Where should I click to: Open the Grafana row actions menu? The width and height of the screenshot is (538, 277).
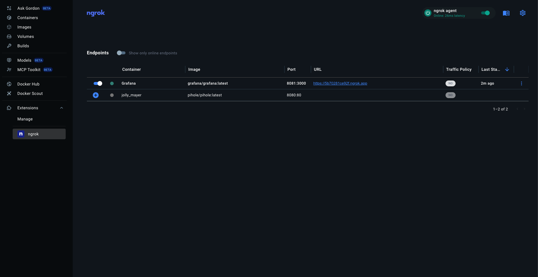(x=522, y=83)
